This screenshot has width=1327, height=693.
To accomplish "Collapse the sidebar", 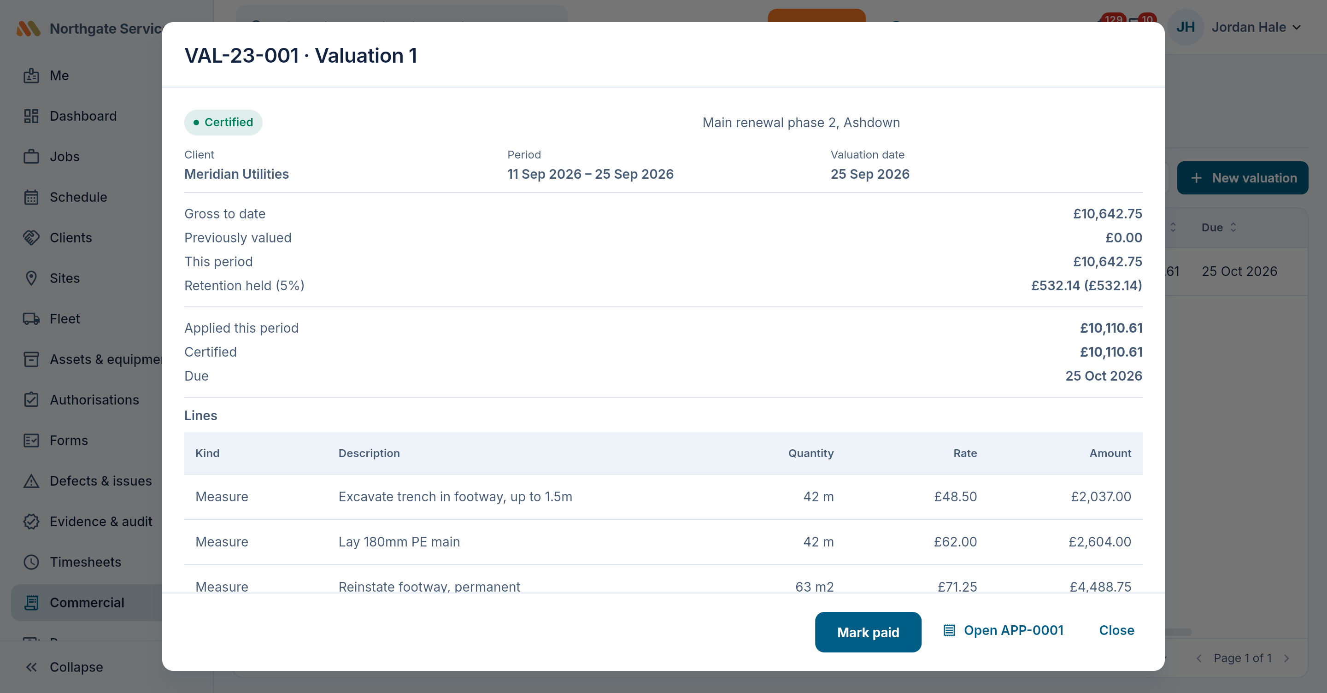I will click(x=64, y=667).
